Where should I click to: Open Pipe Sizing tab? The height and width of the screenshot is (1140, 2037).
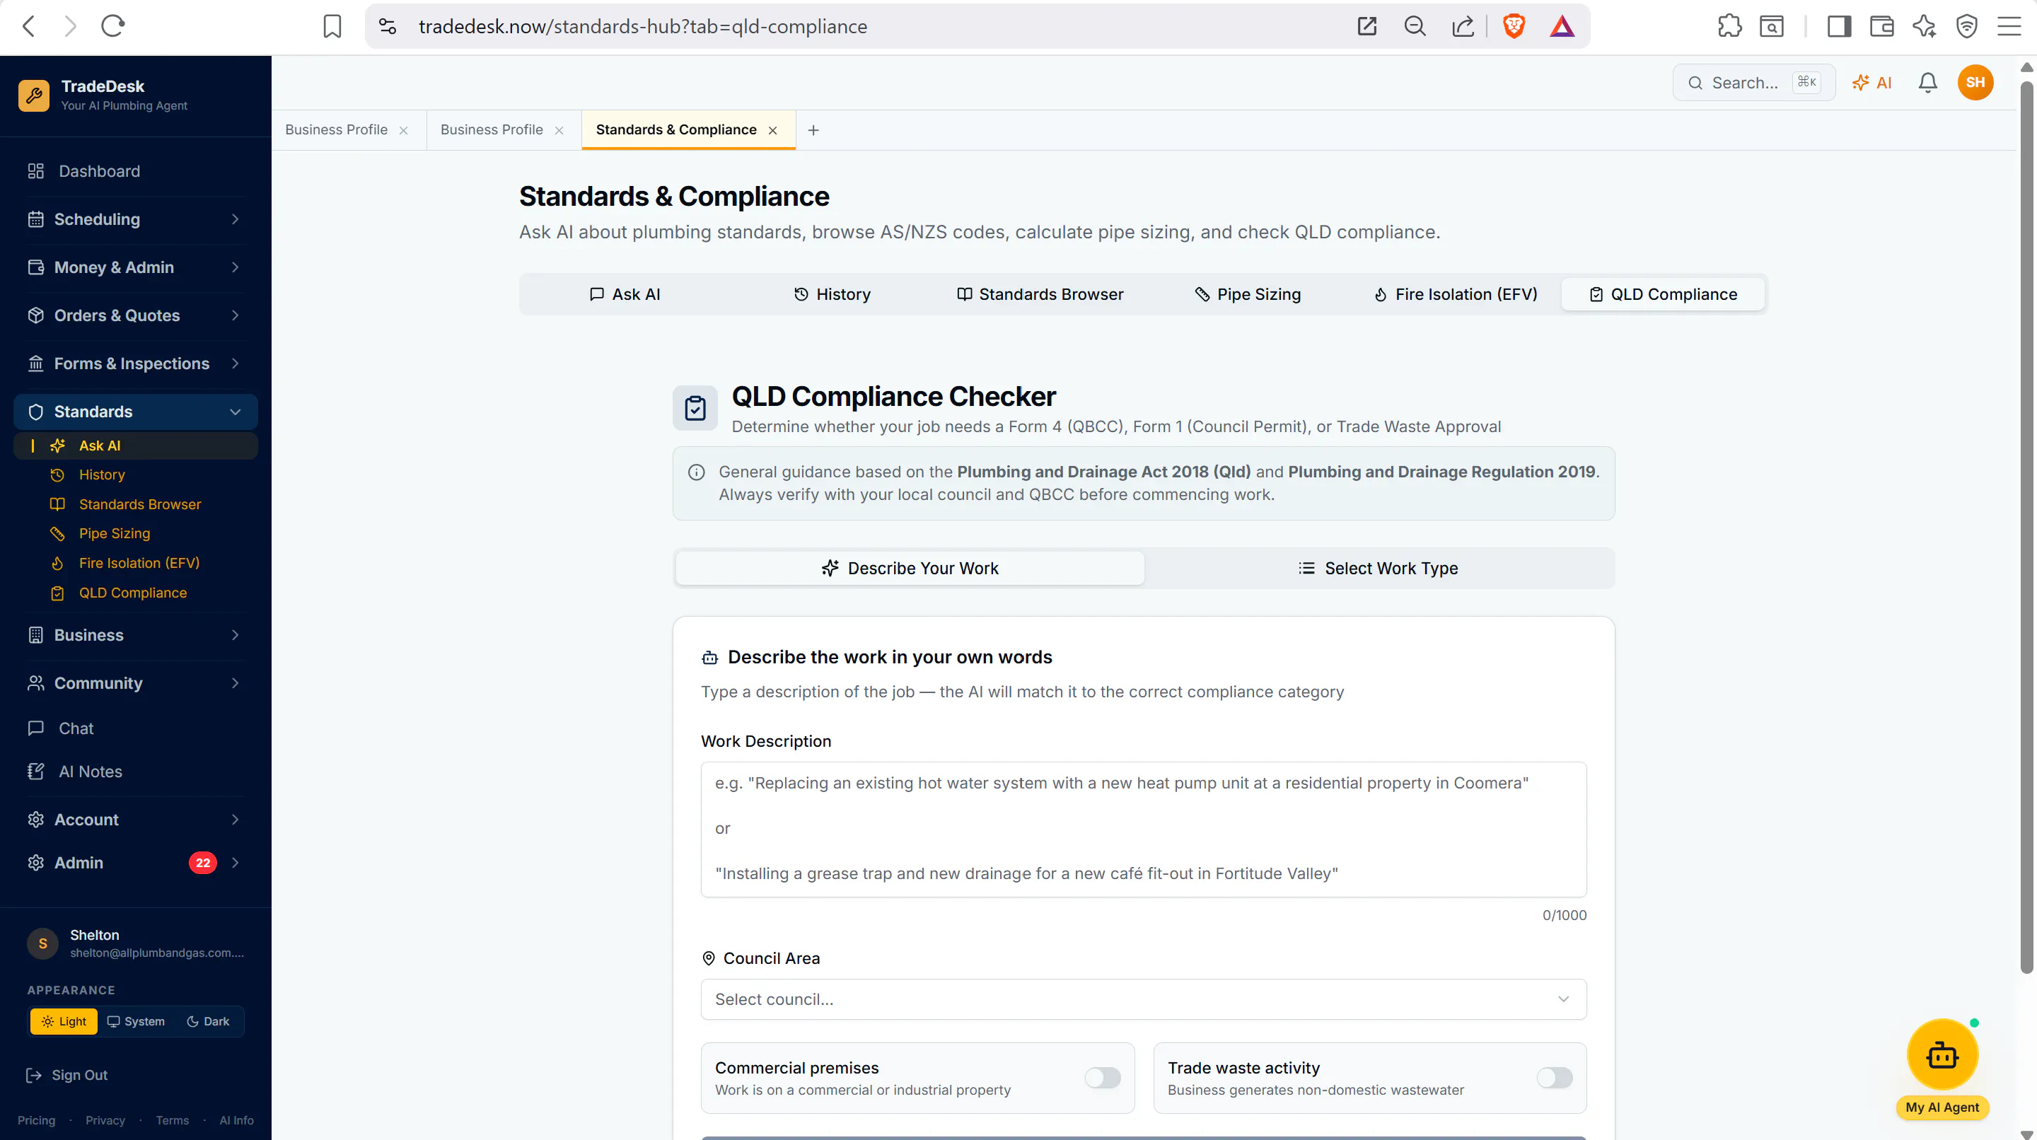[1247, 294]
